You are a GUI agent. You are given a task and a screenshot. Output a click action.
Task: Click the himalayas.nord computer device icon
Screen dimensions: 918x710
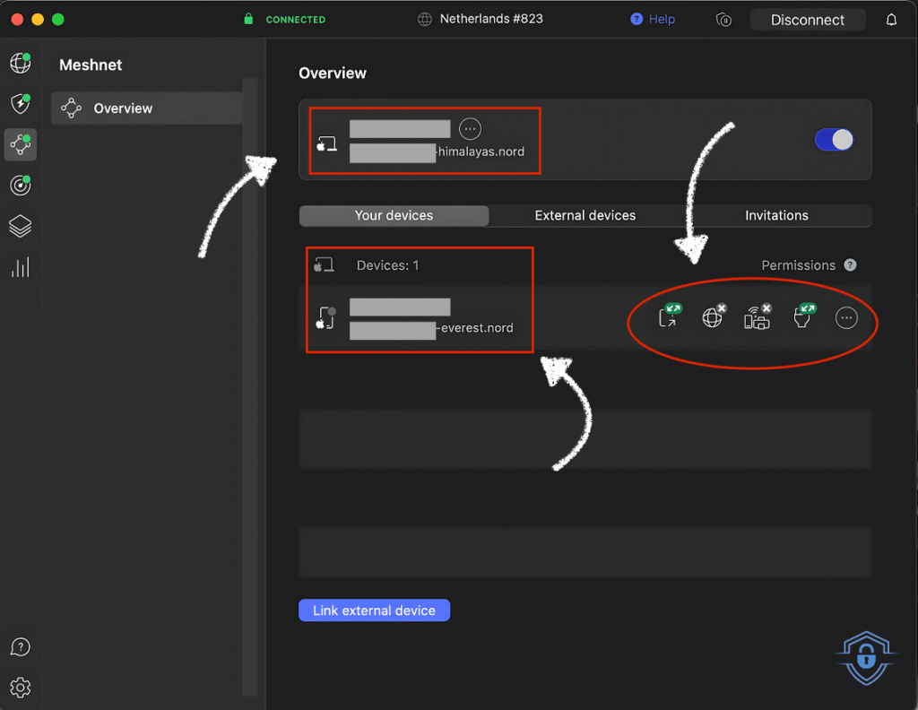pos(326,143)
